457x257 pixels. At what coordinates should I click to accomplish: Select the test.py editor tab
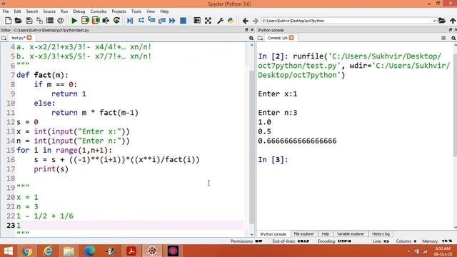18,38
